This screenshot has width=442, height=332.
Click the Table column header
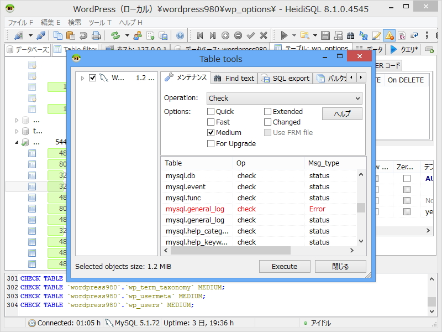(197, 163)
